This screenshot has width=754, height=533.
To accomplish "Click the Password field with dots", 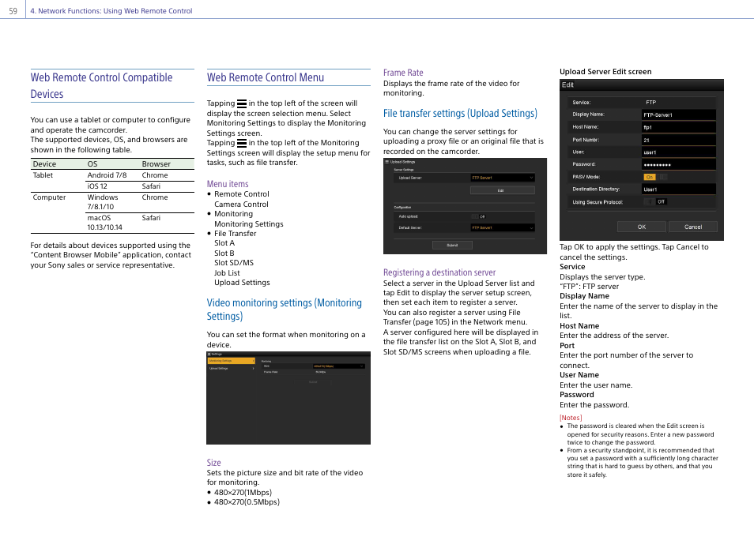I will [x=678, y=165].
